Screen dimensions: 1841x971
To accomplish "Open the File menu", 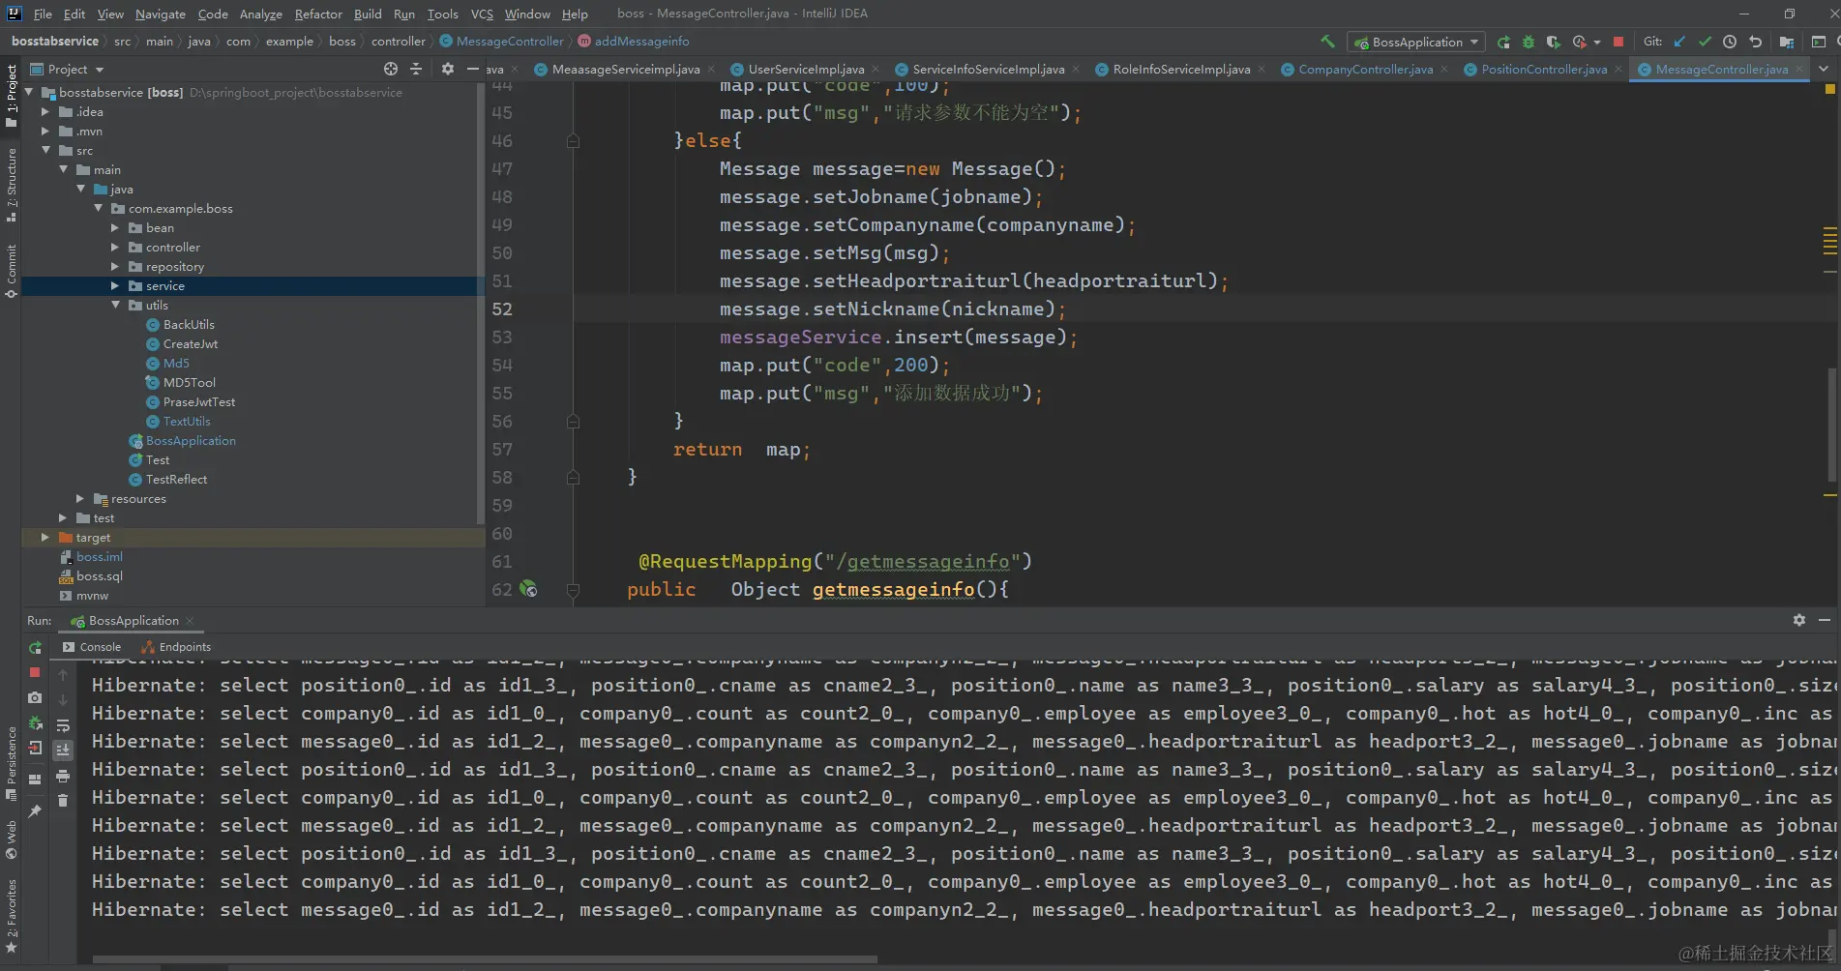I will (x=43, y=14).
